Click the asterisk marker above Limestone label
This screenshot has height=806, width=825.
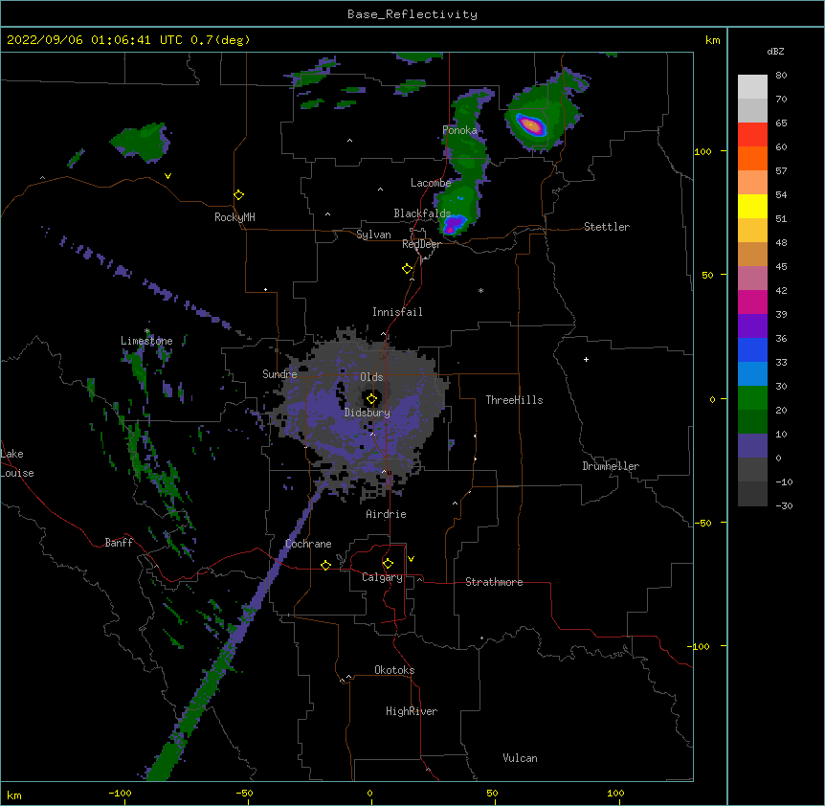pos(147,331)
